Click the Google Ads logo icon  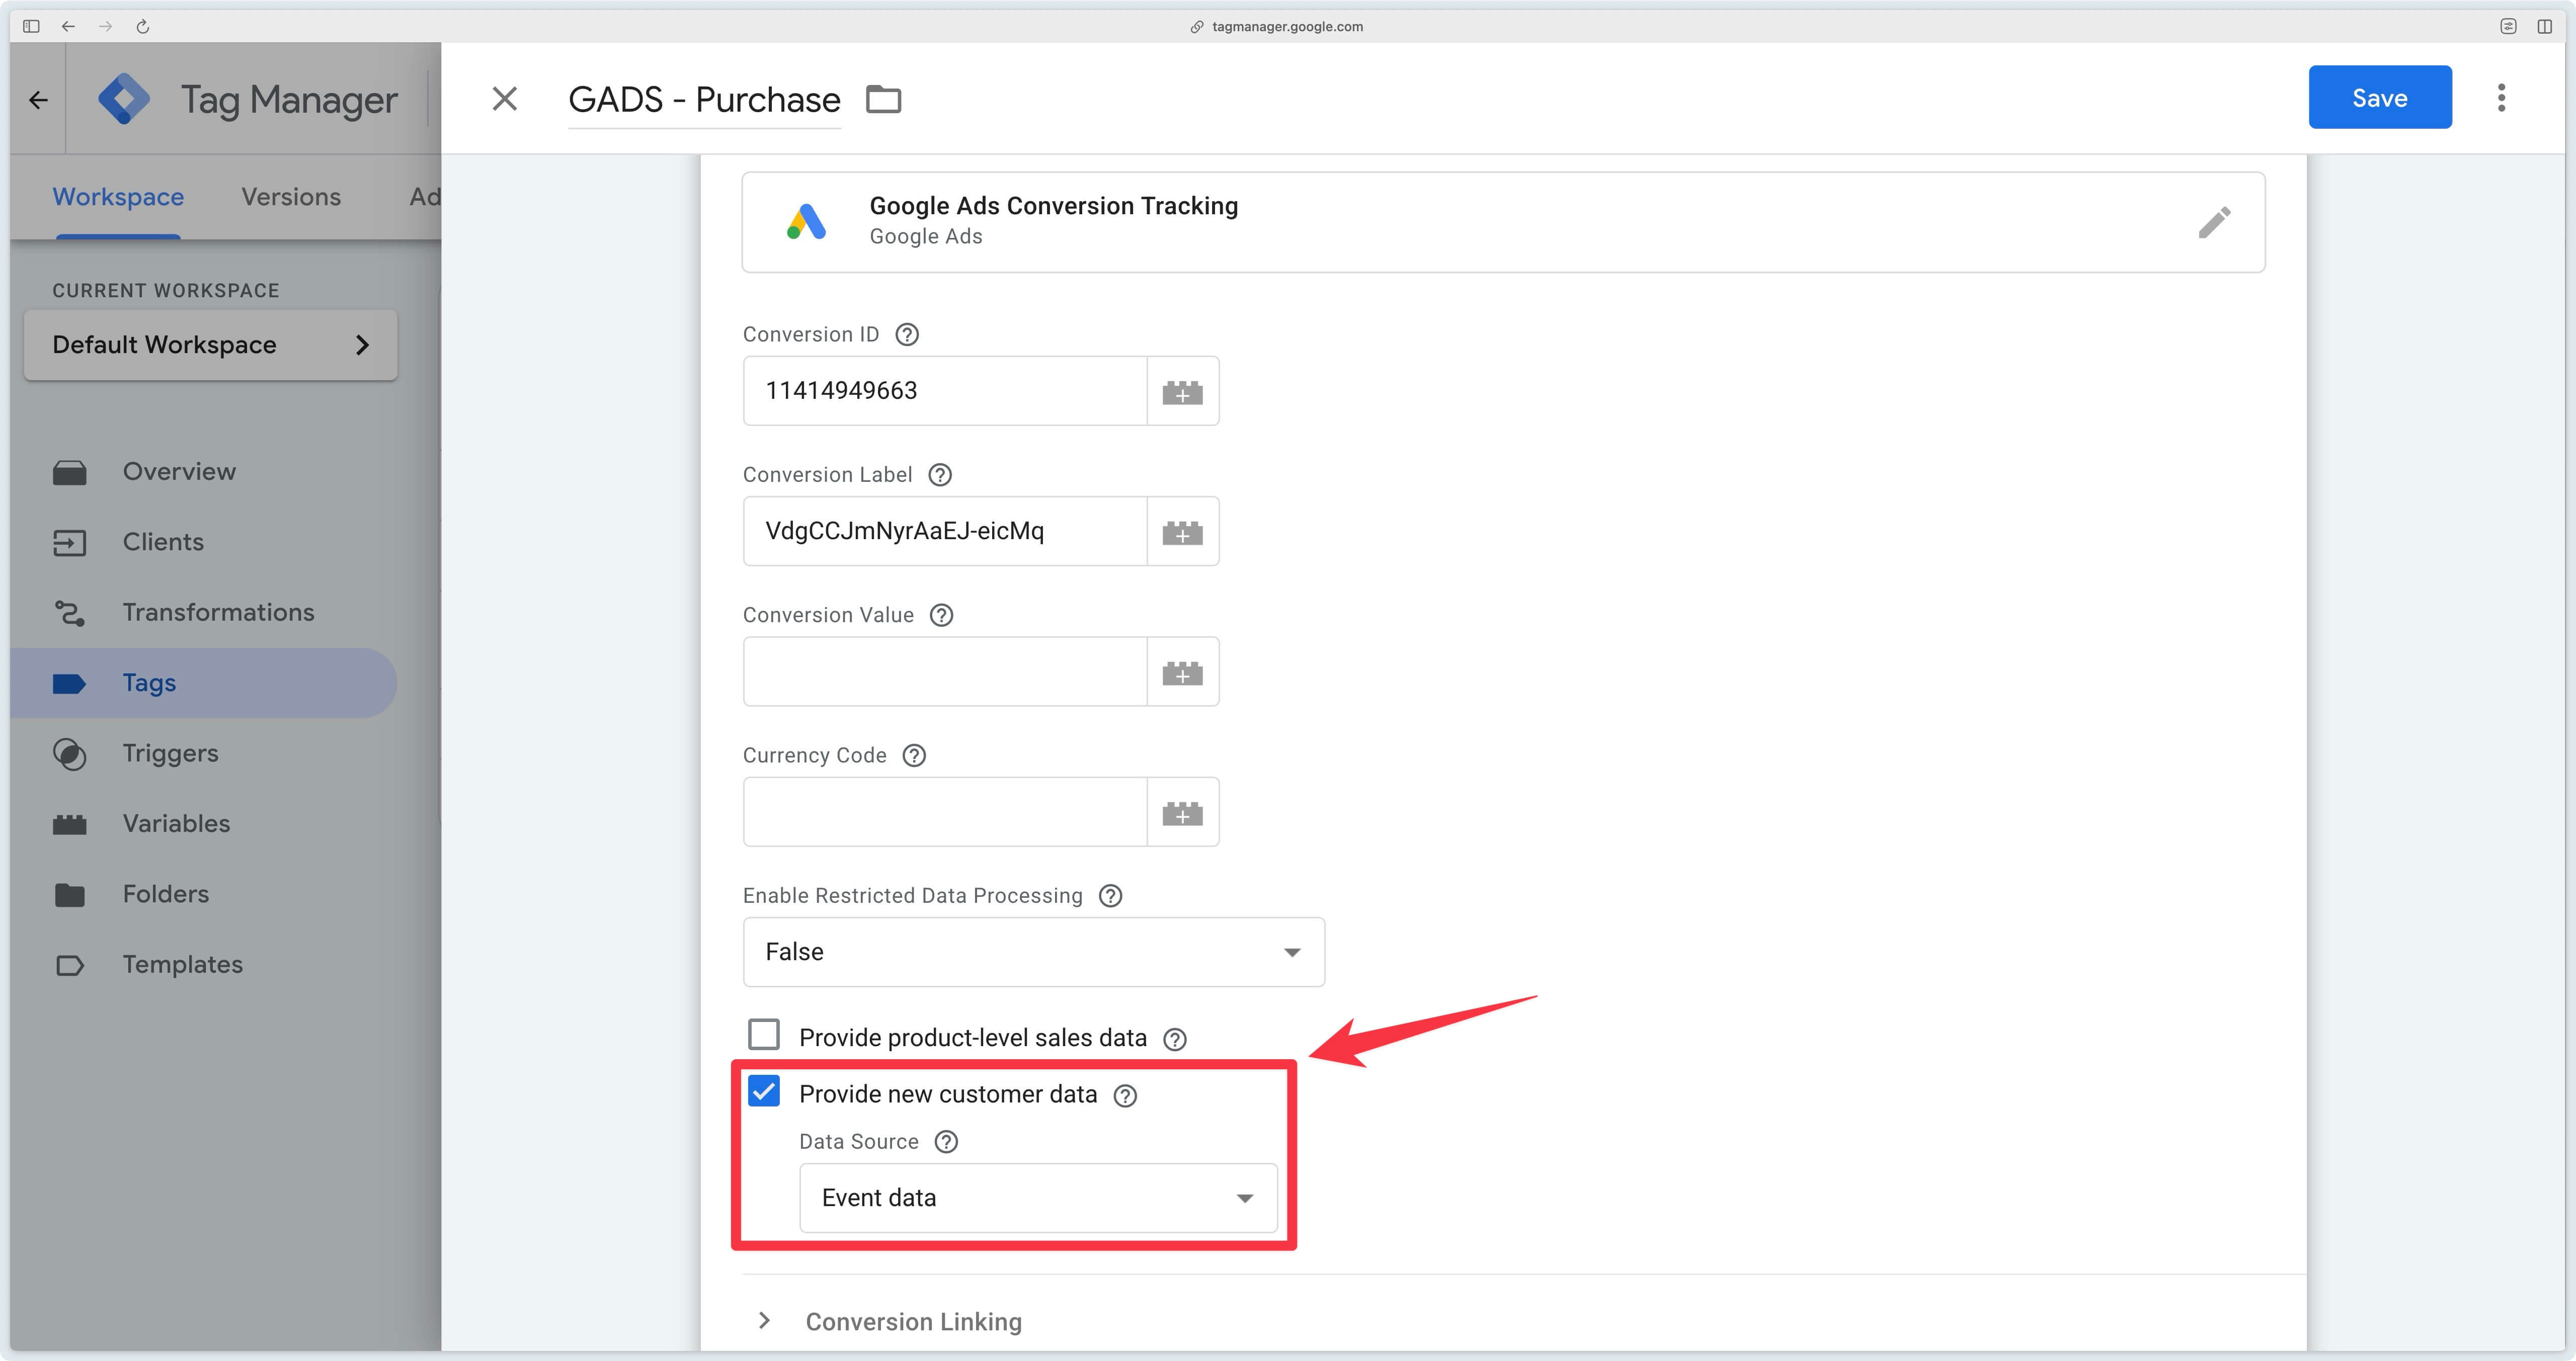coord(806,221)
